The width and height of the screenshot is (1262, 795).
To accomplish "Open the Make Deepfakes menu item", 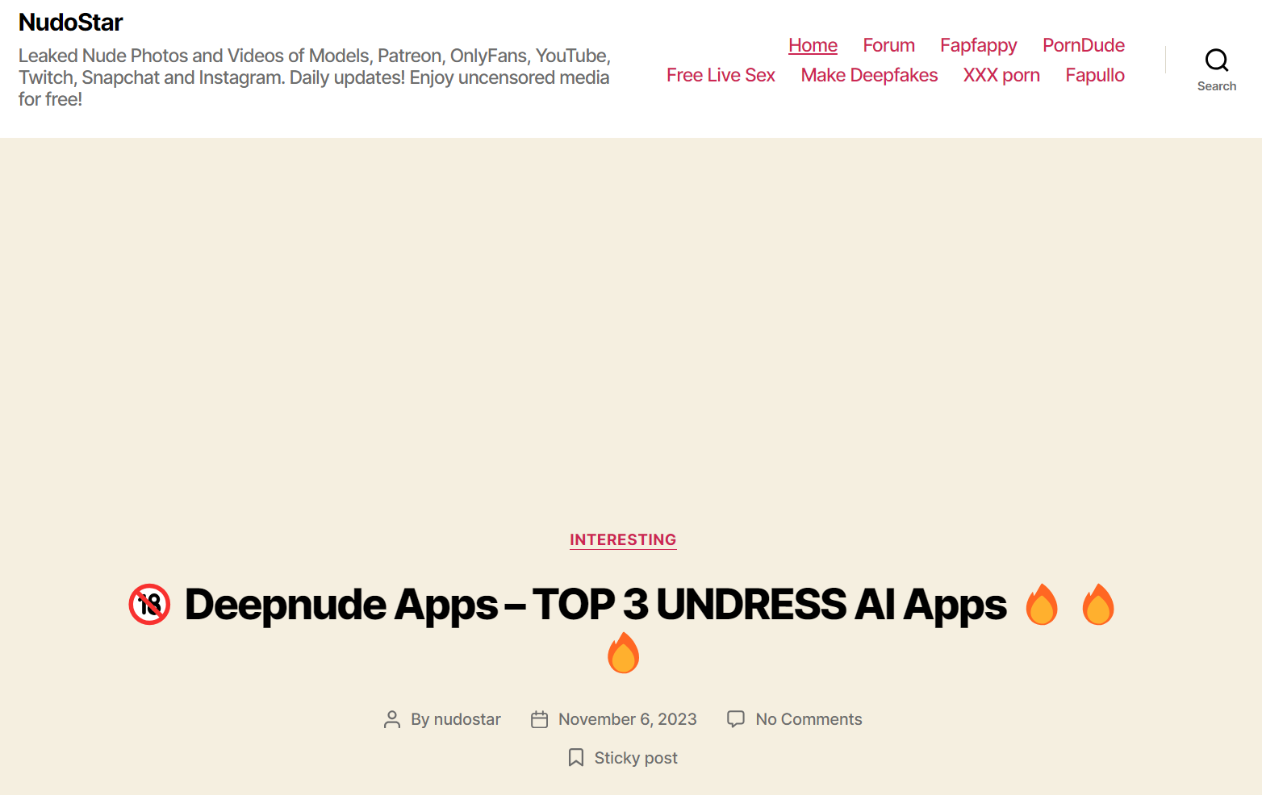I will click(869, 75).
